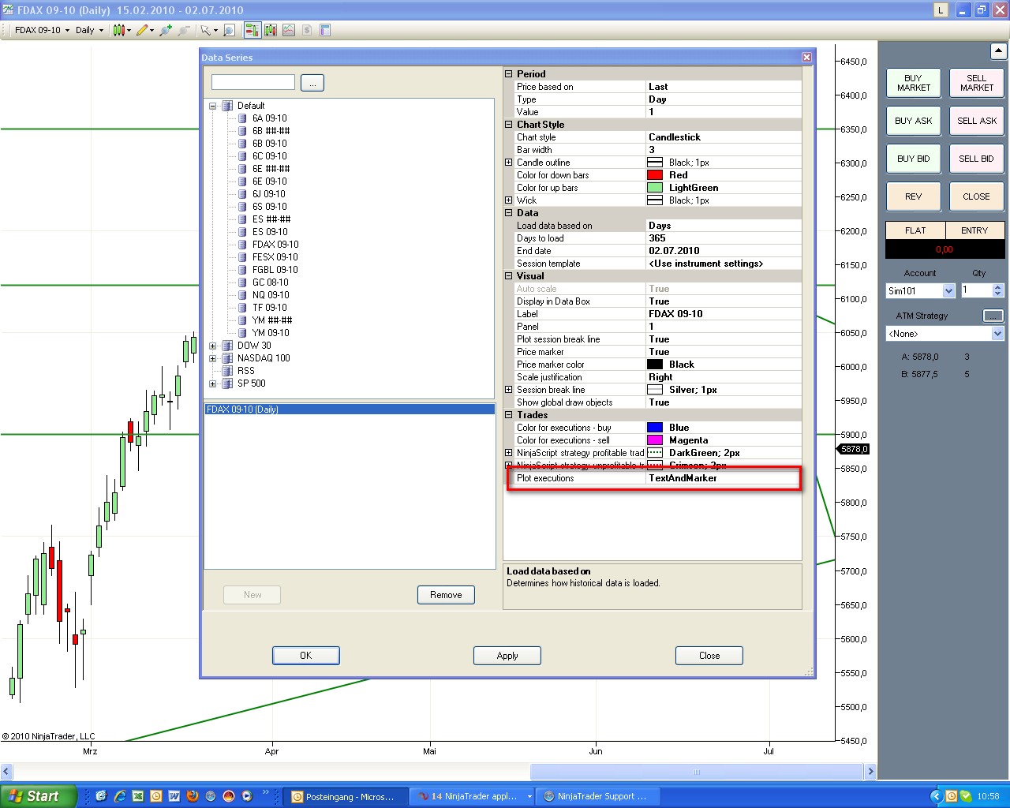Select the Plot executions property row

653,478
